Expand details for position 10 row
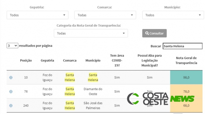 (x=11, y=77)
